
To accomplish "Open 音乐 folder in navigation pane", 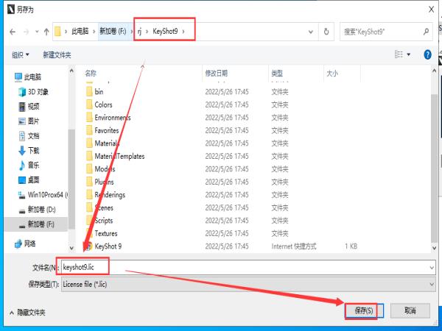I will point(33,165).
